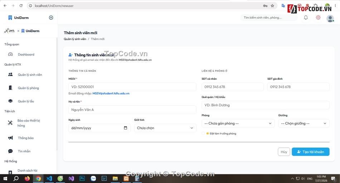340x183 pixels.
Task: Click the blue MSSV@student.tdtu.edu.vn email text
Action: [x=111, y=93]
